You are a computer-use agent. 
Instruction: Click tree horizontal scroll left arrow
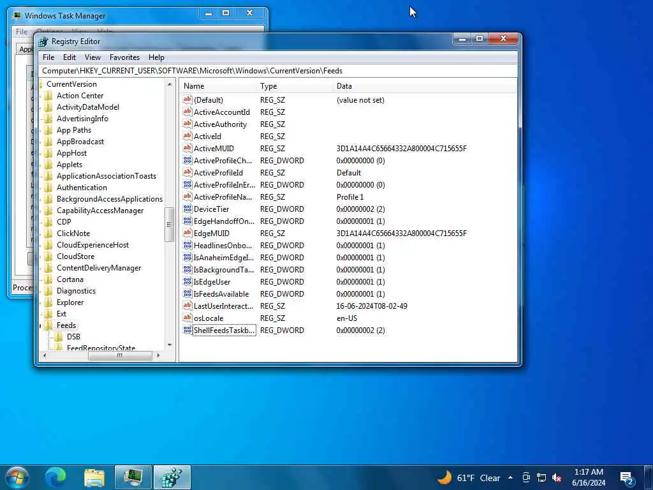click(45, 355)
